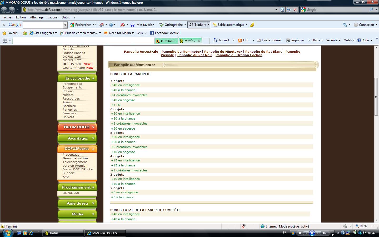Screen dimensions: 379x237
Task: Open the Panoplie du Minotoror link
Action: tap(223, 52)
